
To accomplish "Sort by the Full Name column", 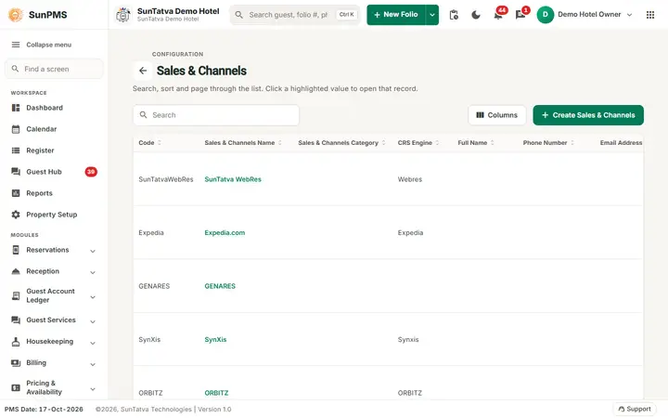I will click(x=476, y=143).
